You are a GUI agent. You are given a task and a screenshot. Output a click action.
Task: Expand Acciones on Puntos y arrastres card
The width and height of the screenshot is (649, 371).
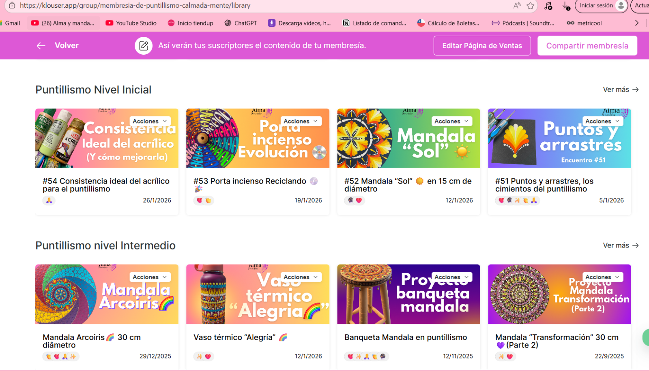tap(602, 121)
